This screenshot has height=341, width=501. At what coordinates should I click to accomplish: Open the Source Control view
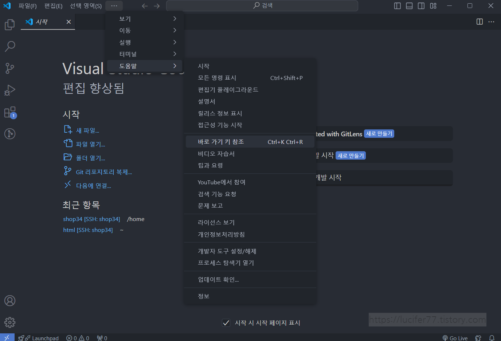(x=10, y=68)
